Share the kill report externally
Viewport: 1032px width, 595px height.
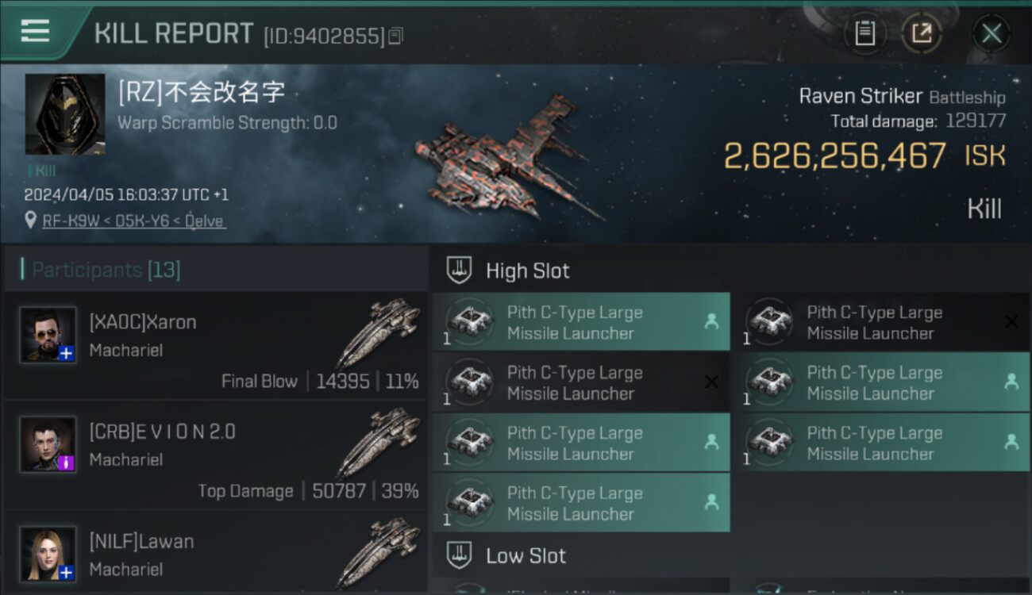[x=921, y=33]
